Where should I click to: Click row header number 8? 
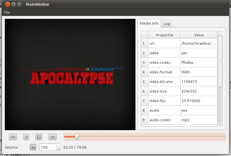pyautogui.click(x=145, y=110)
